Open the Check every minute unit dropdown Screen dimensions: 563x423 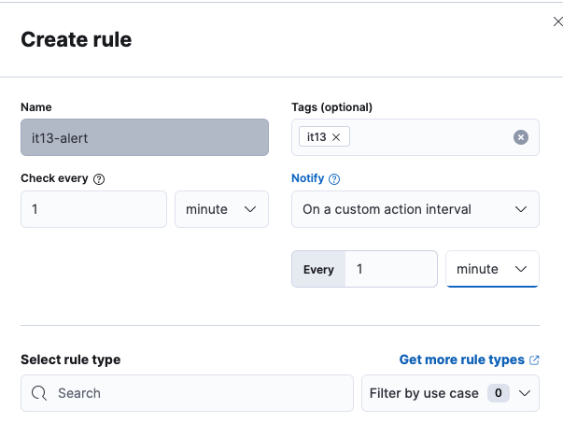click(221, 209)
